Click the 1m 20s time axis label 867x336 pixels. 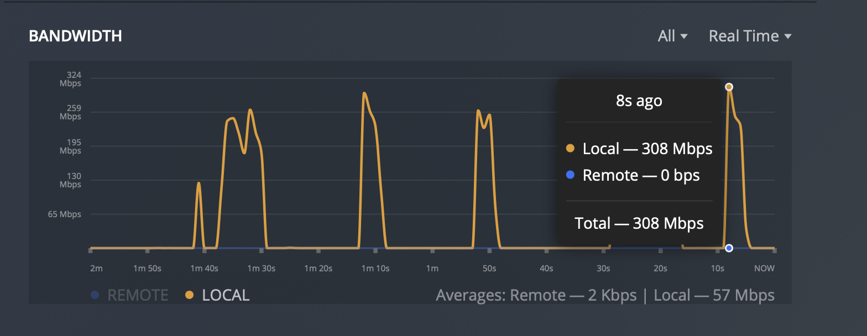tap(318, 269)
